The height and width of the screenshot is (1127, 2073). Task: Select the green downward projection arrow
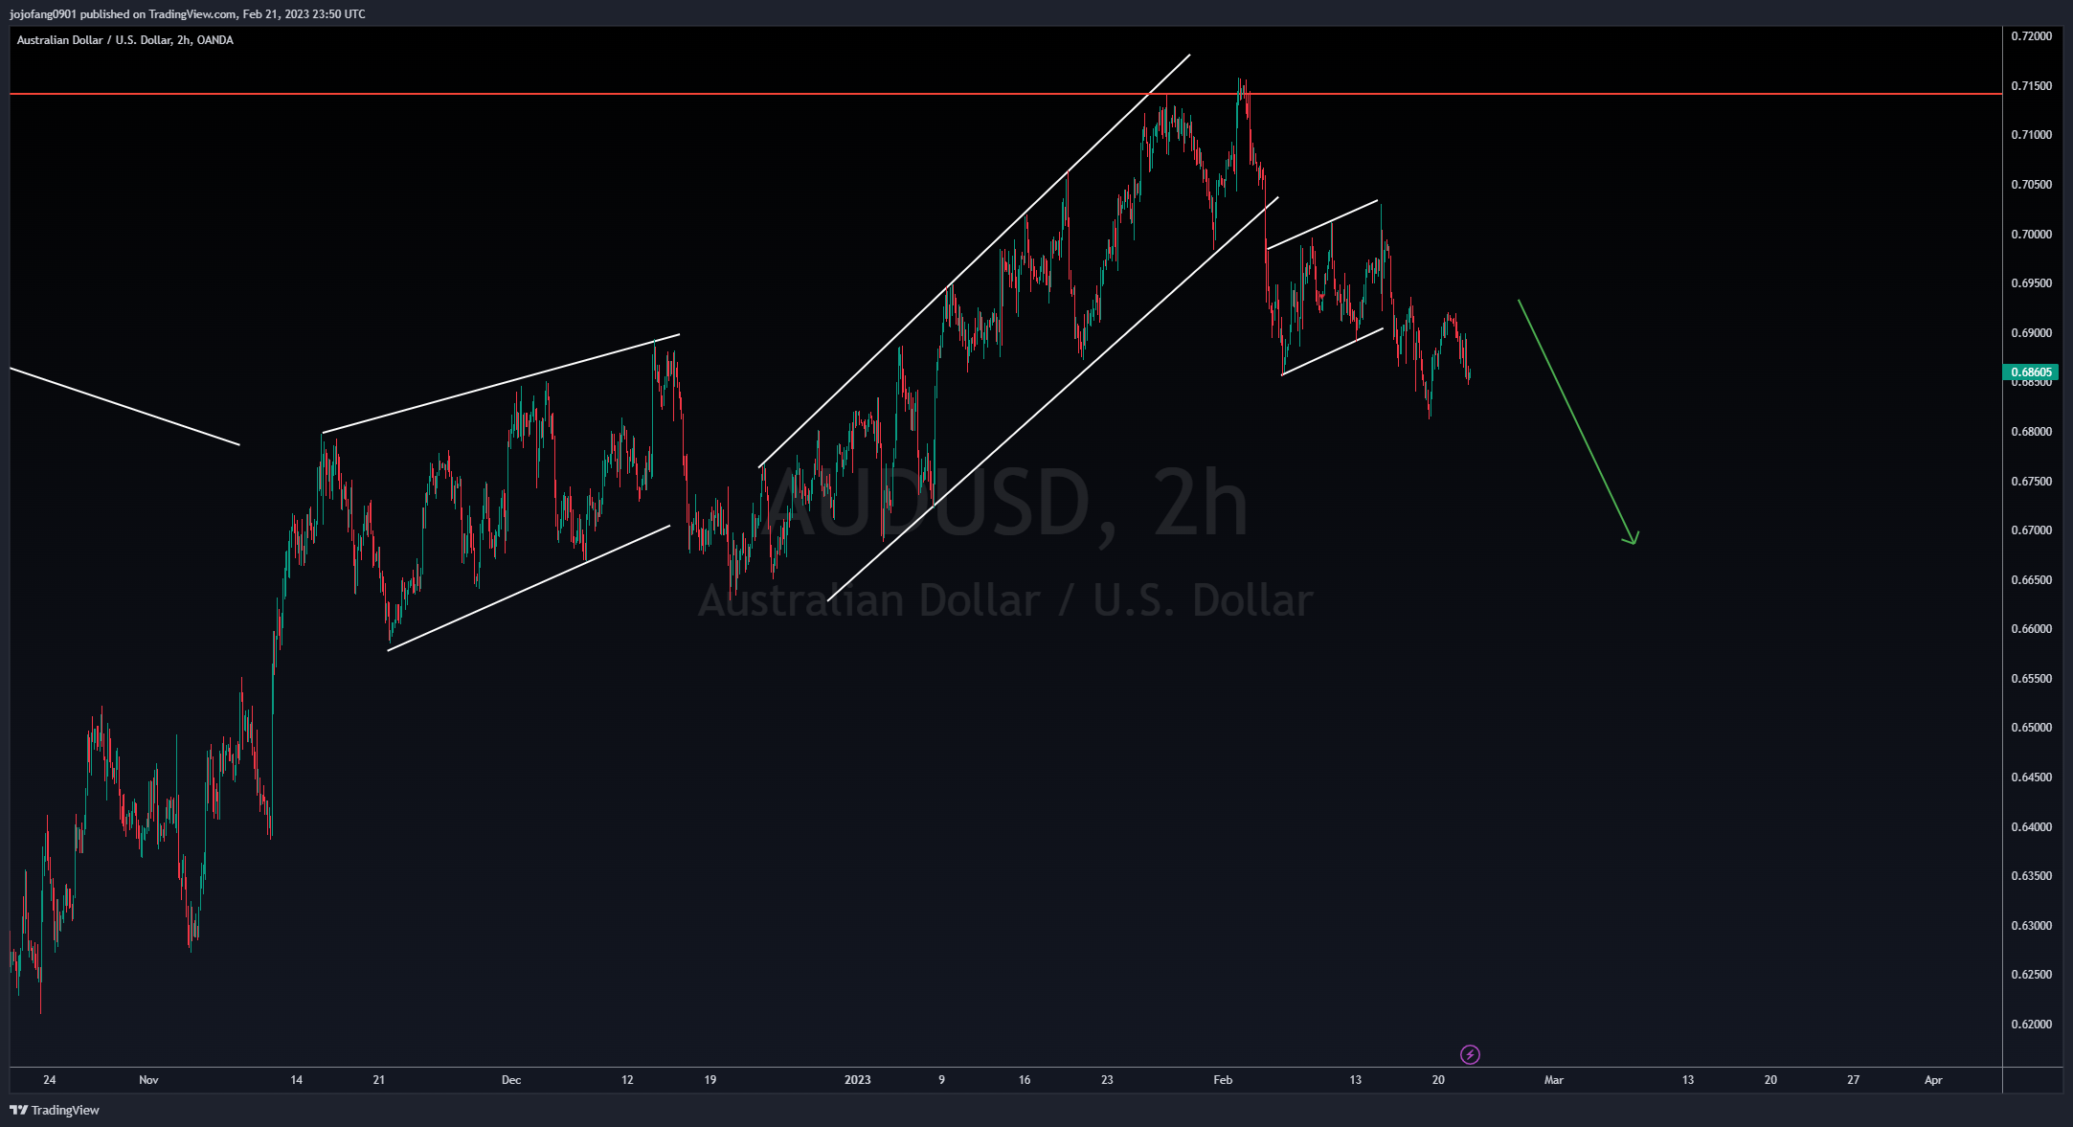point(1576,421)
